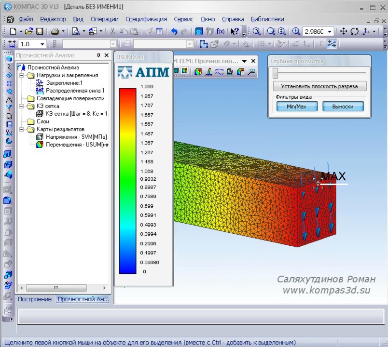Open the zoom scale 2.9860 dropdown
The height and width of the screenshot is (347, 388).
point(330,32)
